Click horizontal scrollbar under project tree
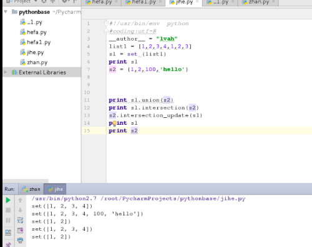 coord(26,181)
